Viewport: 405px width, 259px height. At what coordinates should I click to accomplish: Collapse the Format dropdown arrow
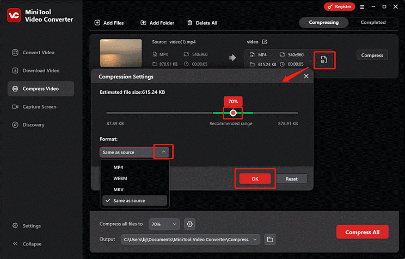click(163, 152)
